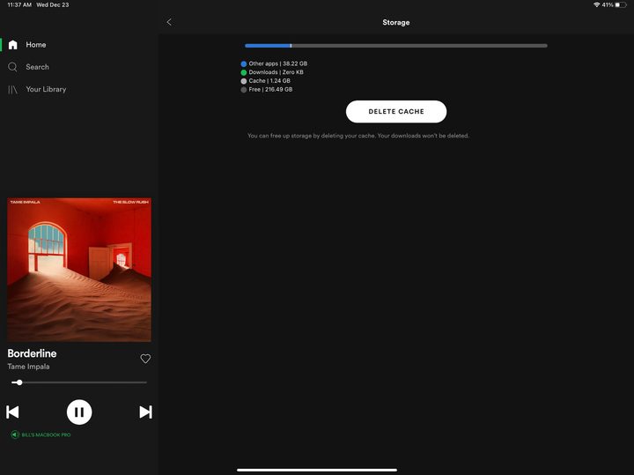The width and height of the screenshot is (634, 475).
Task: Pause the currently playing track
Action: click(x=79, y=412)
